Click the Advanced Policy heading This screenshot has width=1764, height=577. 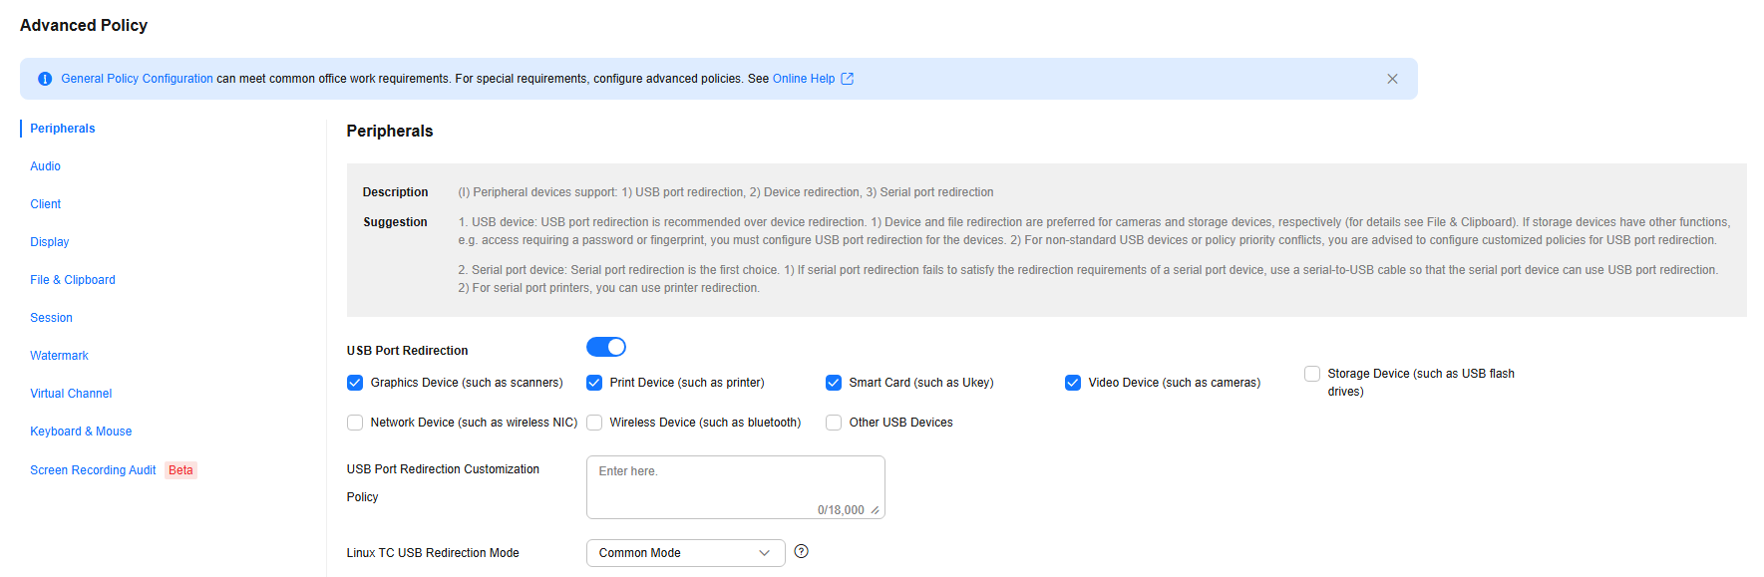84,25
